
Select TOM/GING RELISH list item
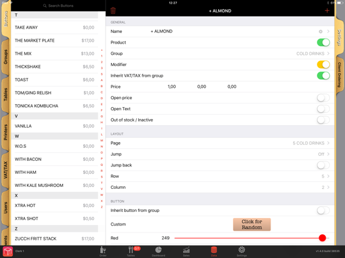click(54, 93)
